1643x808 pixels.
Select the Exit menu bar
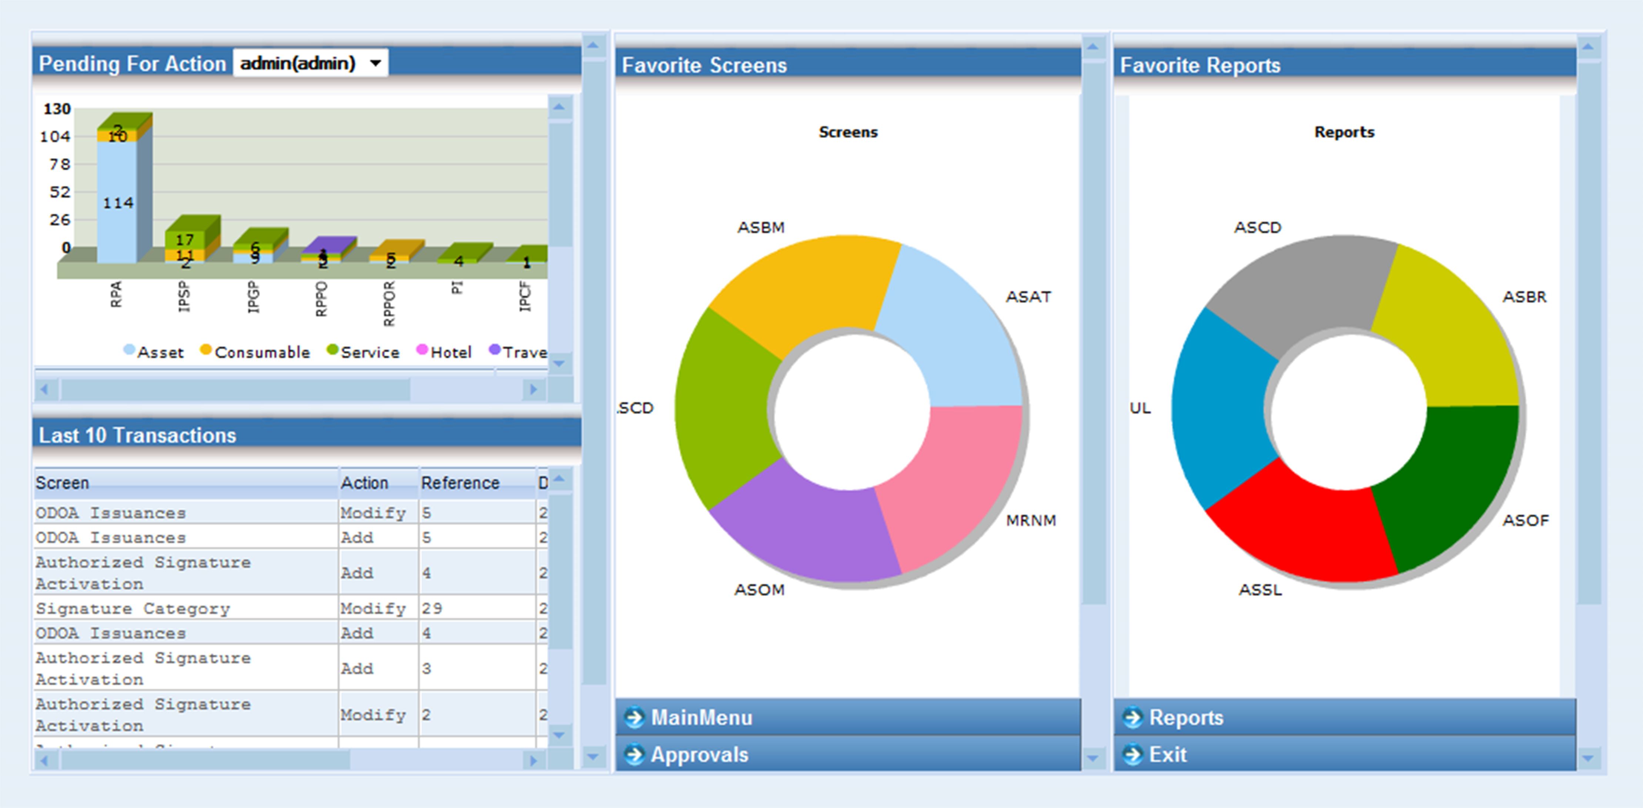point(1345,754)
